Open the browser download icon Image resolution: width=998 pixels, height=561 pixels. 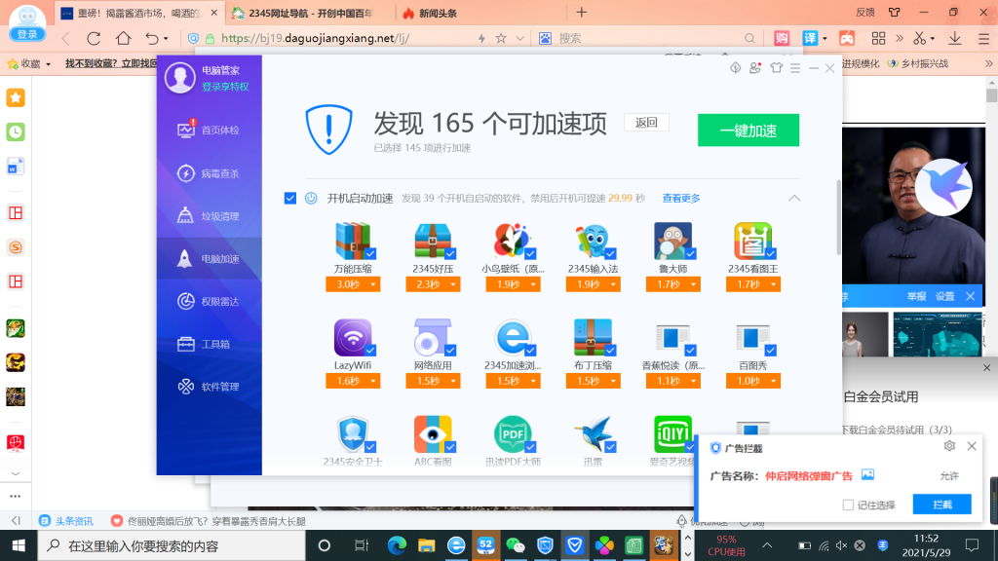click(955, 38)
